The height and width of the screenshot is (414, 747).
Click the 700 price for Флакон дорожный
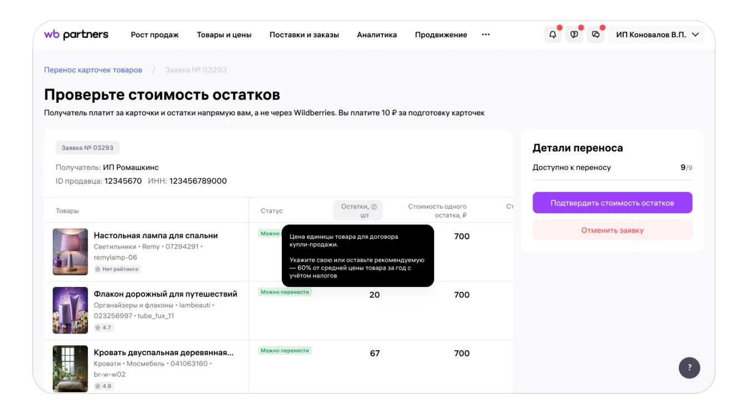pyautogui.click(x=461, y=295)
